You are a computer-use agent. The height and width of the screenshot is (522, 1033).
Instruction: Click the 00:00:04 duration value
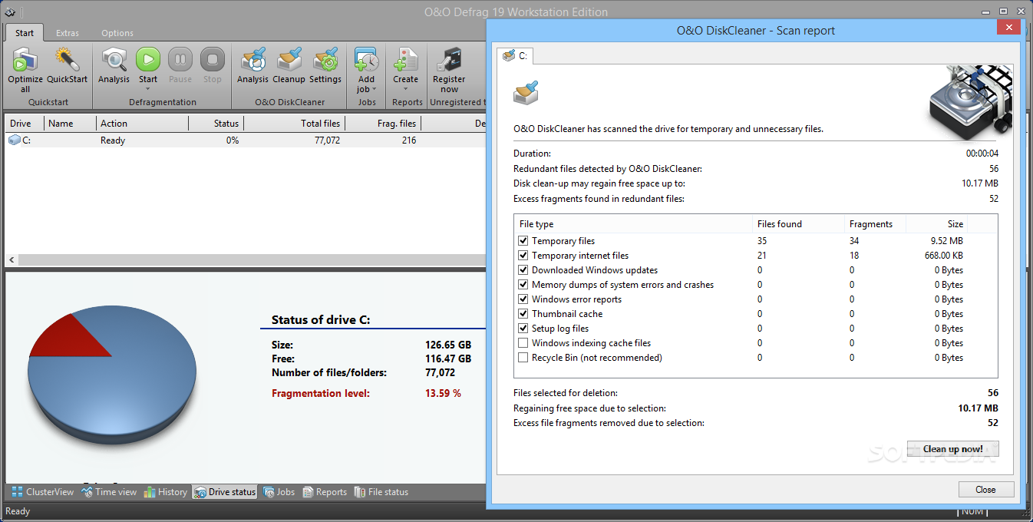(x=982, y=154)
